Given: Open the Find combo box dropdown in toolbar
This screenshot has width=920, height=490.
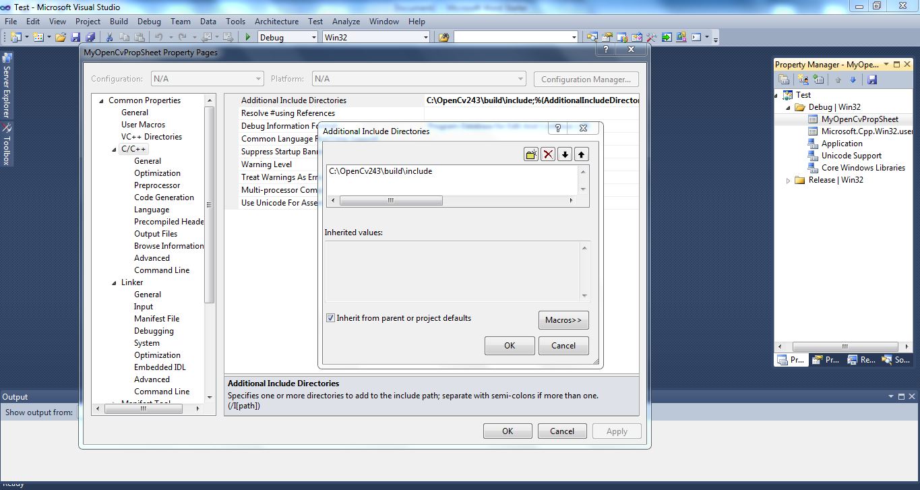Looking at the screenshot, I should [x=574, y=37].
